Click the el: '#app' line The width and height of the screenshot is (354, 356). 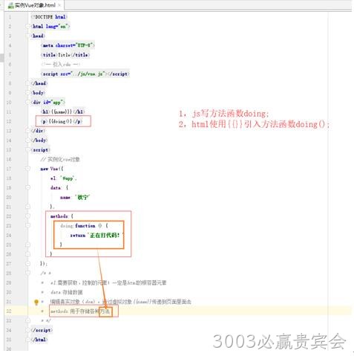[x=63, y=178]
